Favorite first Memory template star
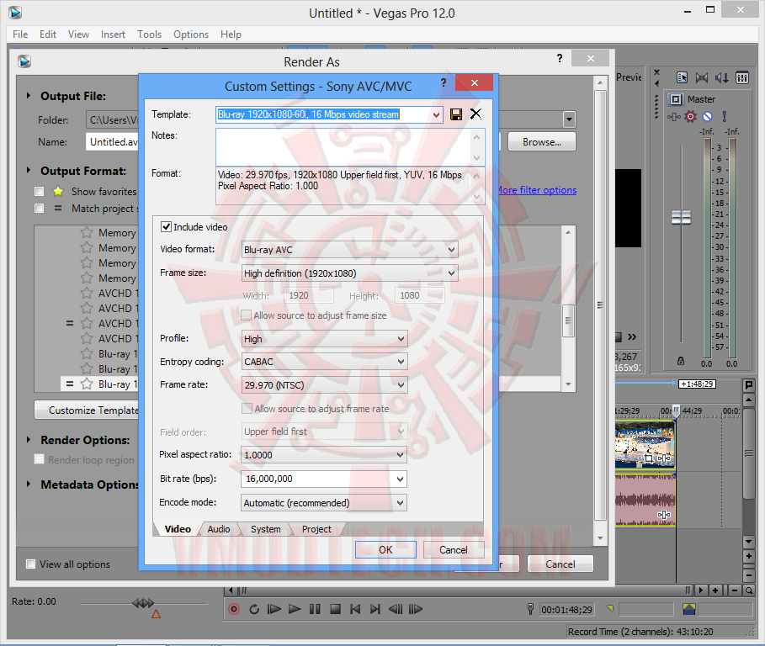Viewport: 765px width, 646px height. pyautogui.click(x=87, y=232)
